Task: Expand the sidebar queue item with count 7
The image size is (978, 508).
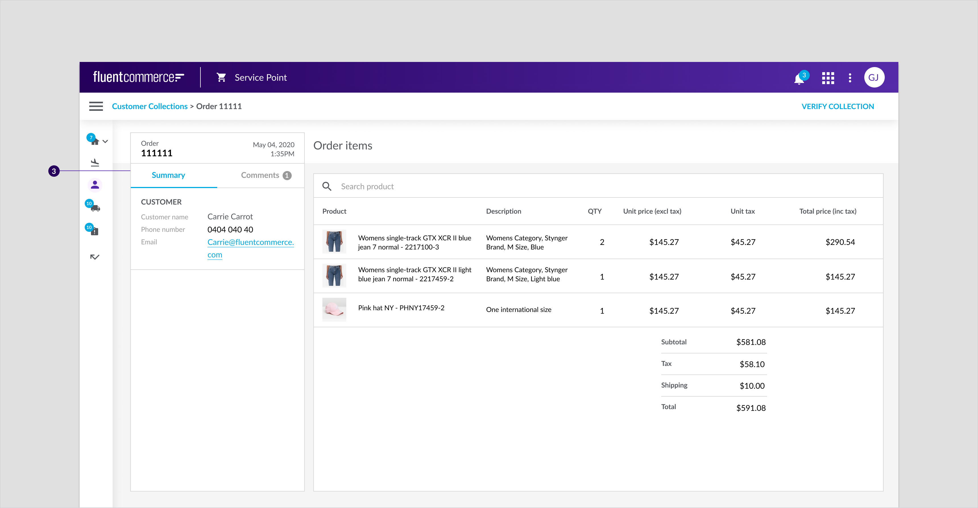Action: (x=103, y=140)
